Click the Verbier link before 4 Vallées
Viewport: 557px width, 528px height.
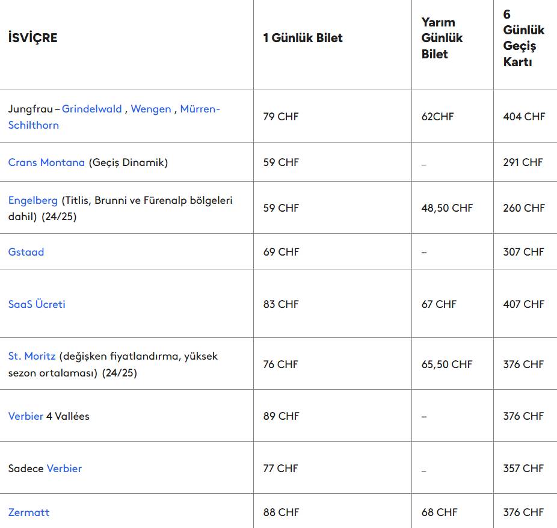tap(25, 416)
